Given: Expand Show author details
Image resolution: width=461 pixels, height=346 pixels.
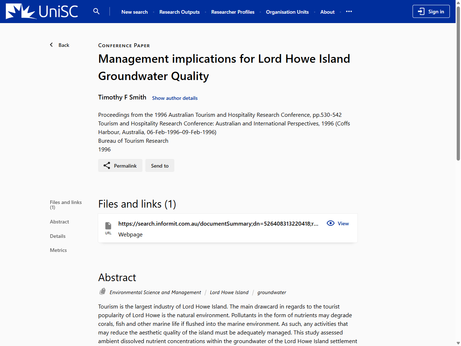Looking at the screenshot, I should point(175,98).
